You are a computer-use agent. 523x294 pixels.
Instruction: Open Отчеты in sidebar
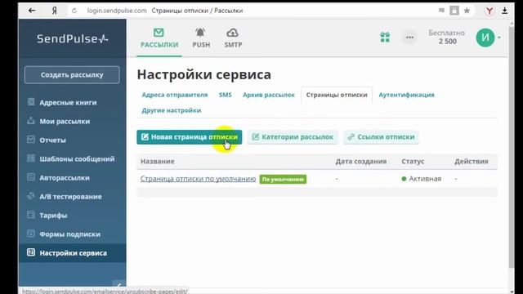pyautogui.click(x=52, y=140)
